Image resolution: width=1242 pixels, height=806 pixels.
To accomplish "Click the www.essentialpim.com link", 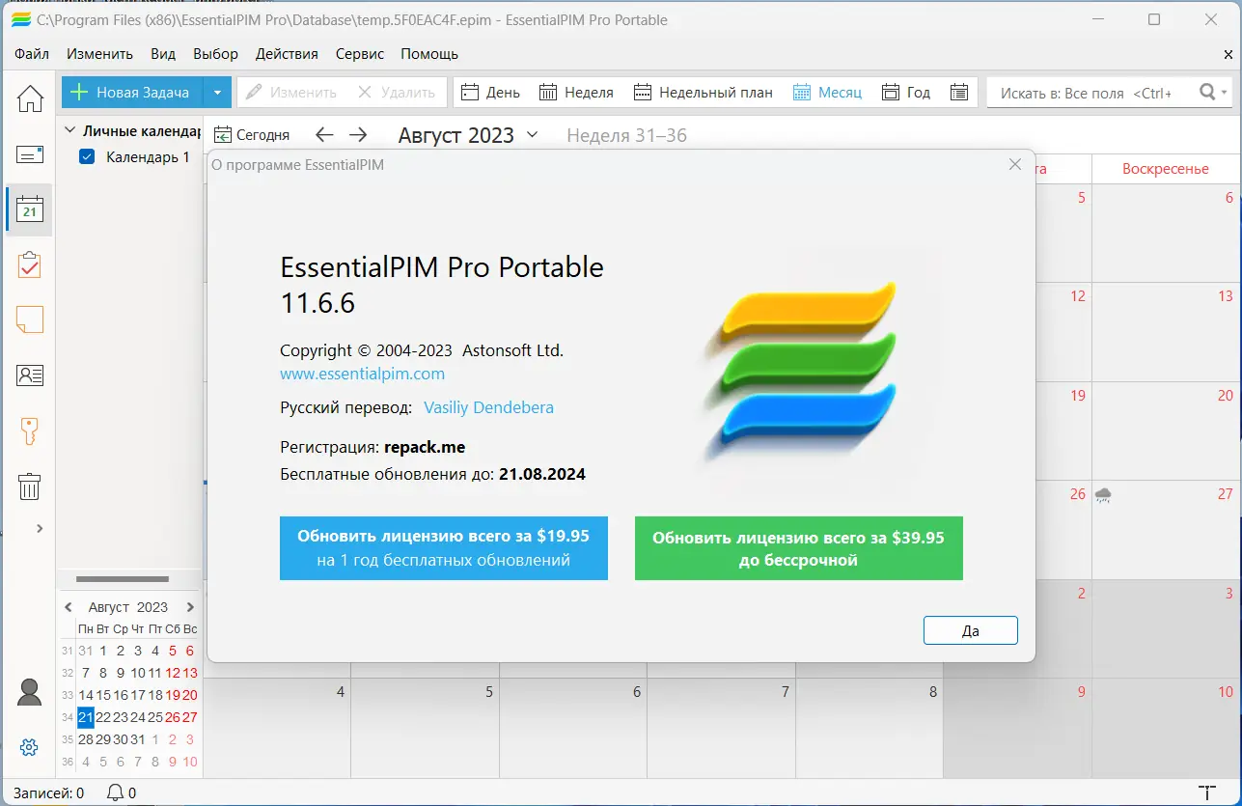I will point(362,374).
